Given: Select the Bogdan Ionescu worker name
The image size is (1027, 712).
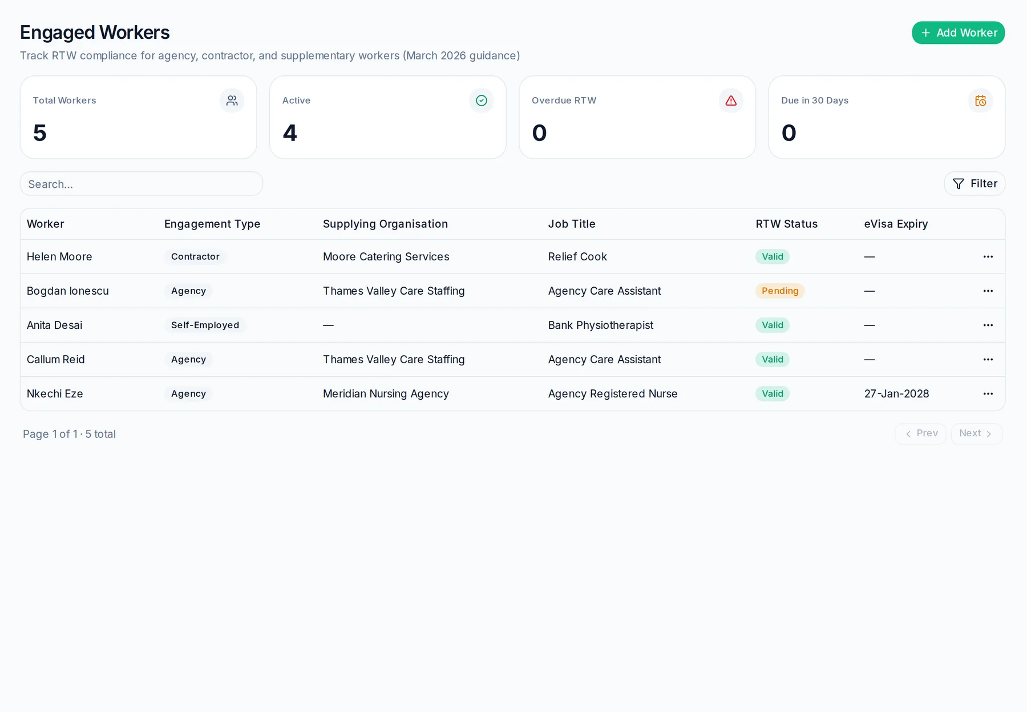Looking at the screenshot, I should pos(68,291).
